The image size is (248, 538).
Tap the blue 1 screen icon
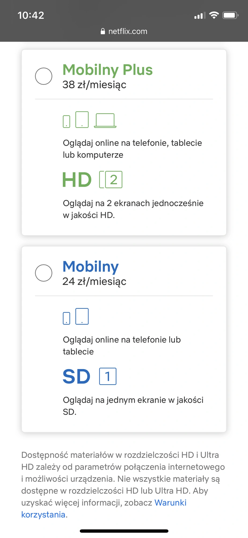[108, 376]
